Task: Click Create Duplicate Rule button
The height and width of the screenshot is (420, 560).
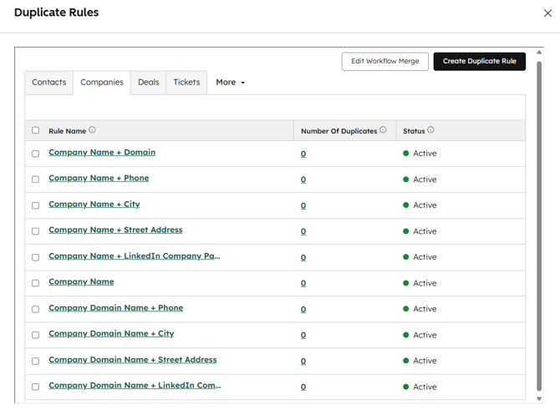Action: point(480,62)
